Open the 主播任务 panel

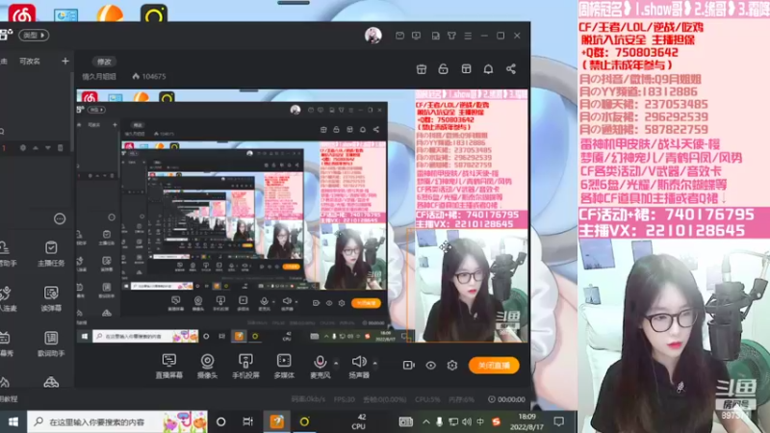[x=51, y=254]
